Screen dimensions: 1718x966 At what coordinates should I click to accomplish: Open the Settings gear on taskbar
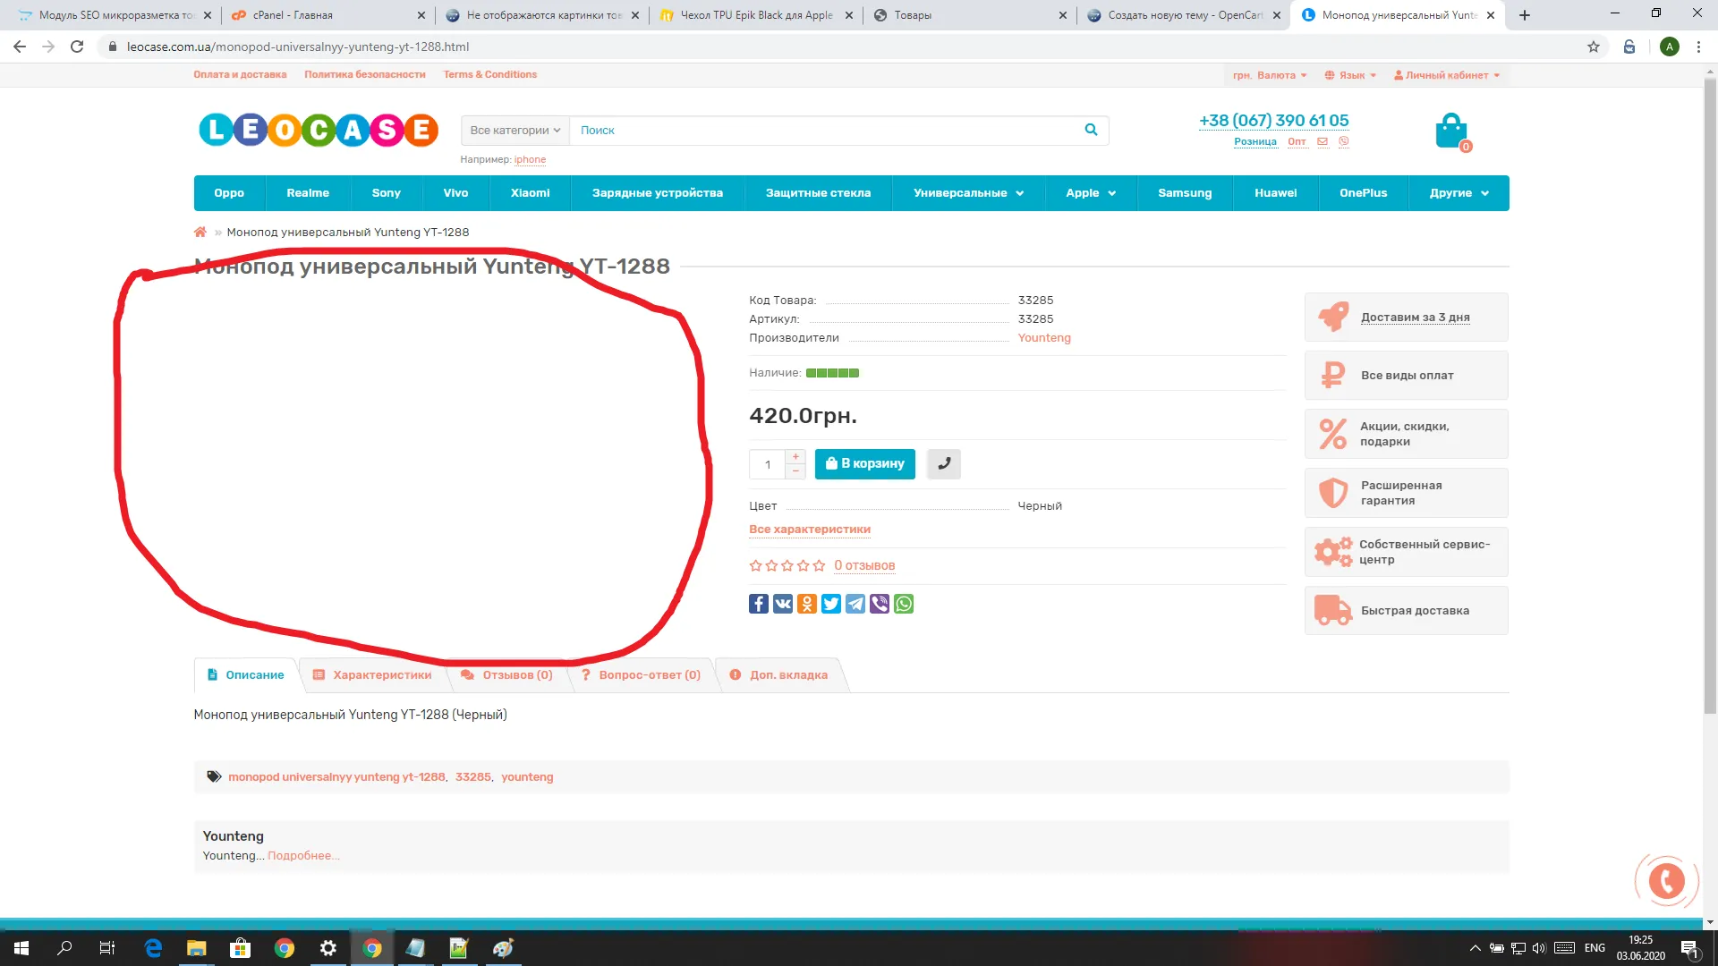[x=328, y=948]
